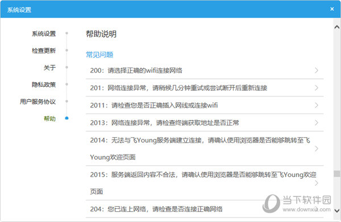
Task: Expand the 2013 address error chevron
Action: (x=317, y=123)
